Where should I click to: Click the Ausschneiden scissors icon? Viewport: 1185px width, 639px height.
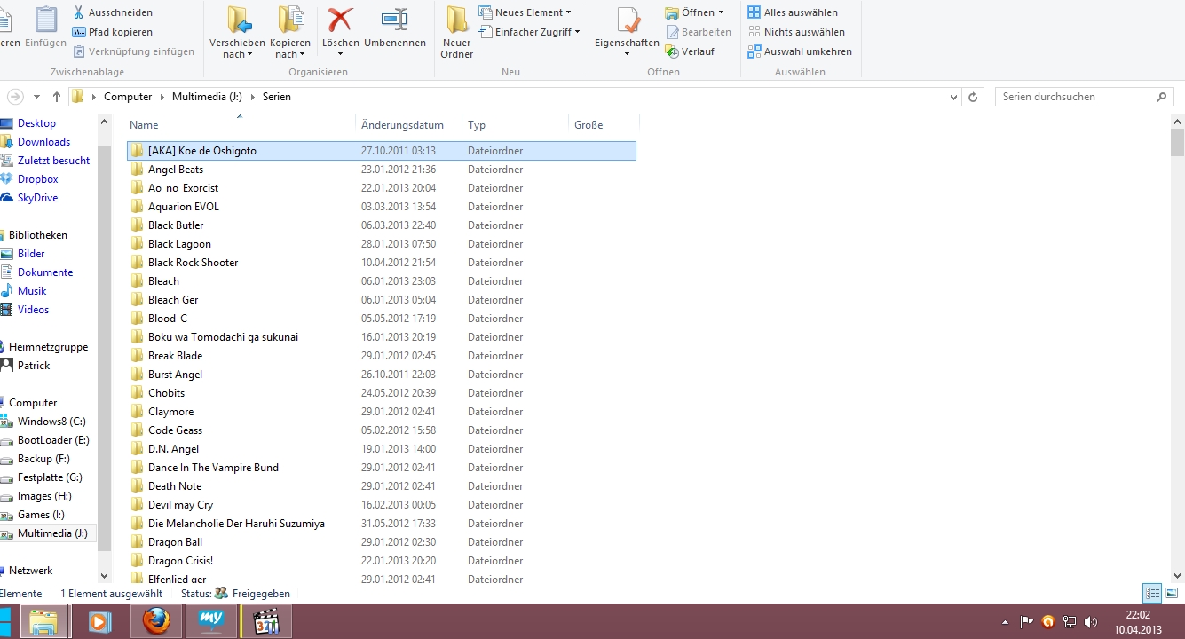(79, 12)
